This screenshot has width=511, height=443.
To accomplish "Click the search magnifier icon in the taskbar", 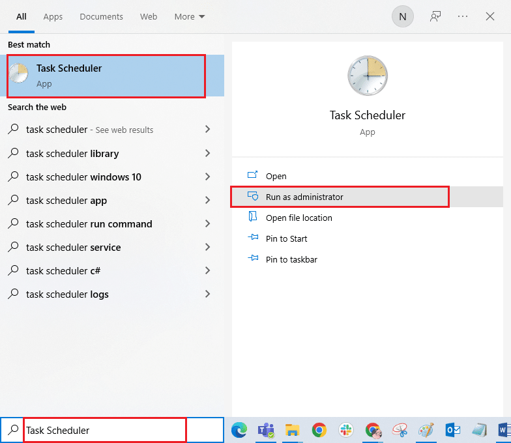I will tap(13, 430).
